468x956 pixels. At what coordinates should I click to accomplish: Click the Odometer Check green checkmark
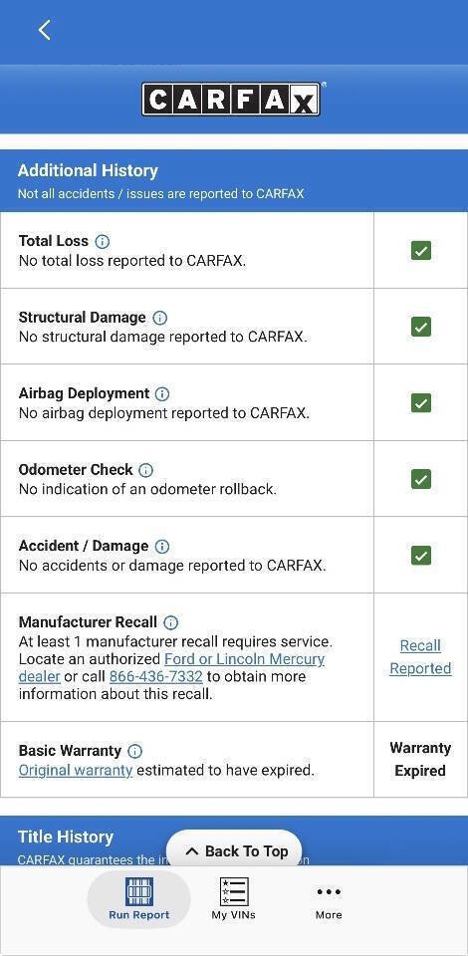(421, 479)
